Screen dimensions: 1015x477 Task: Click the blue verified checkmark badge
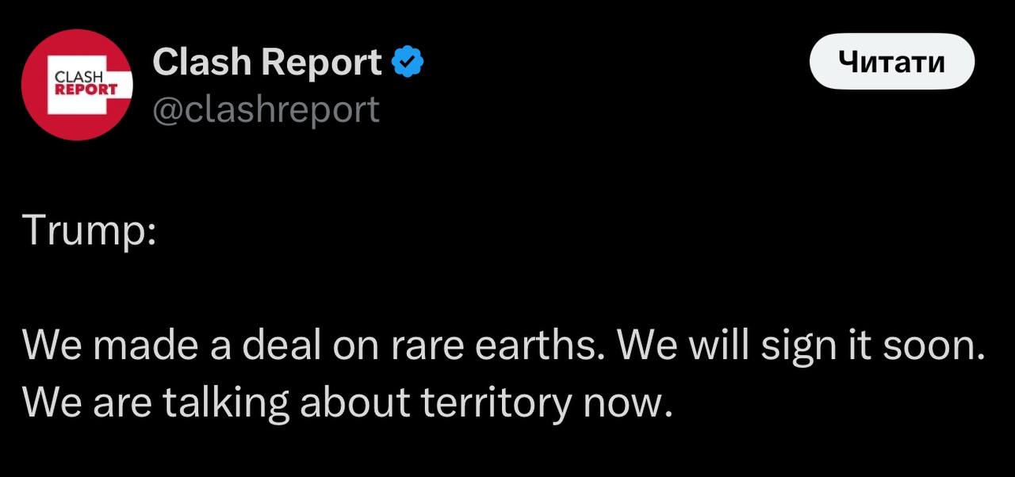(408, 63)
